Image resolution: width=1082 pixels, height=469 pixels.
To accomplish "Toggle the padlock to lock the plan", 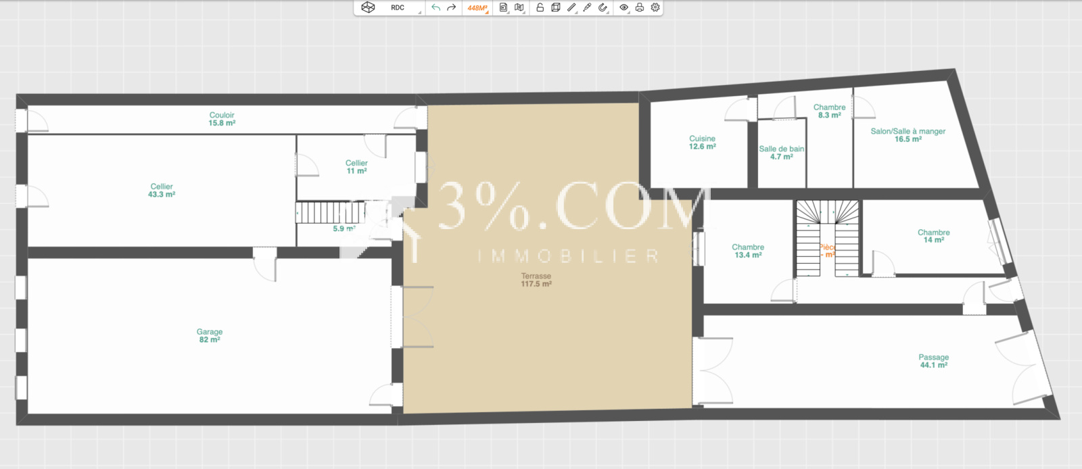I will (540, 7).
